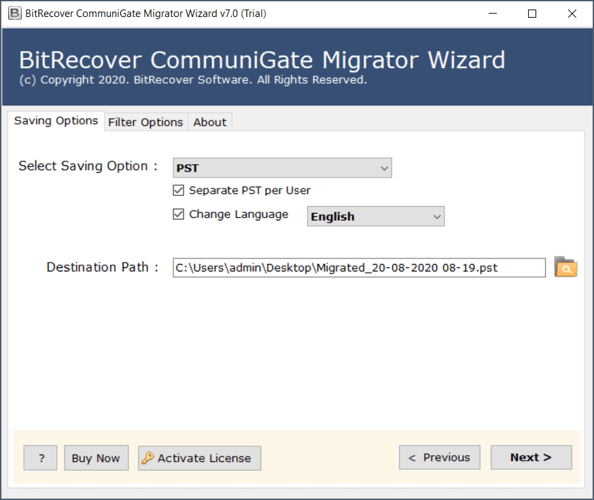Maximize the Migrator Wizard window
Viewport: 594px width, 500px height.
point(532,14)
